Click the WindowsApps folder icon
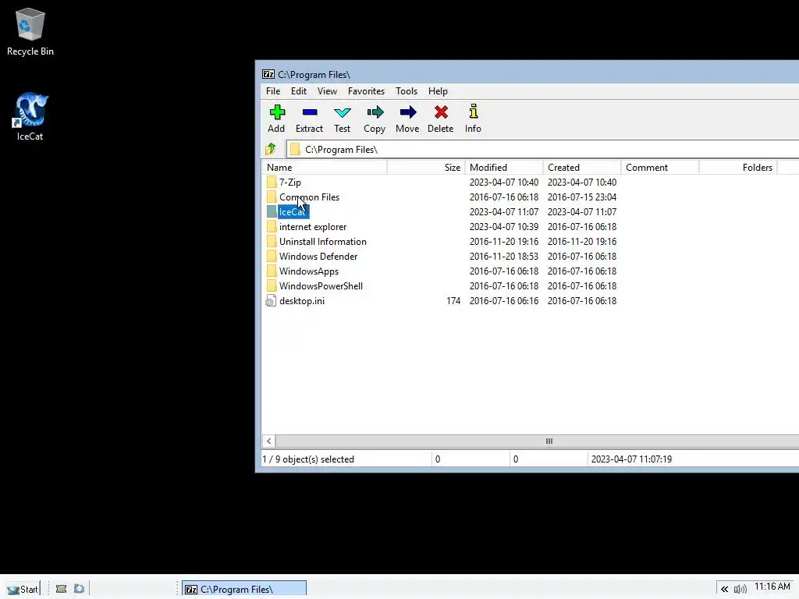799x599 pixels. pos(272,271)
